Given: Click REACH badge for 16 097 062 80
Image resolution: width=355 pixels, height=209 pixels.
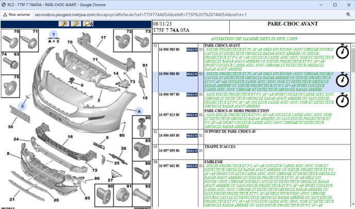Looking at the screenshot, I should pyautogui.click(x=192, y=166).
